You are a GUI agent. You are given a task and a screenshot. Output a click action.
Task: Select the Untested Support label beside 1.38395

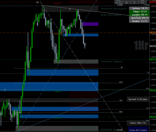(112, 62)
